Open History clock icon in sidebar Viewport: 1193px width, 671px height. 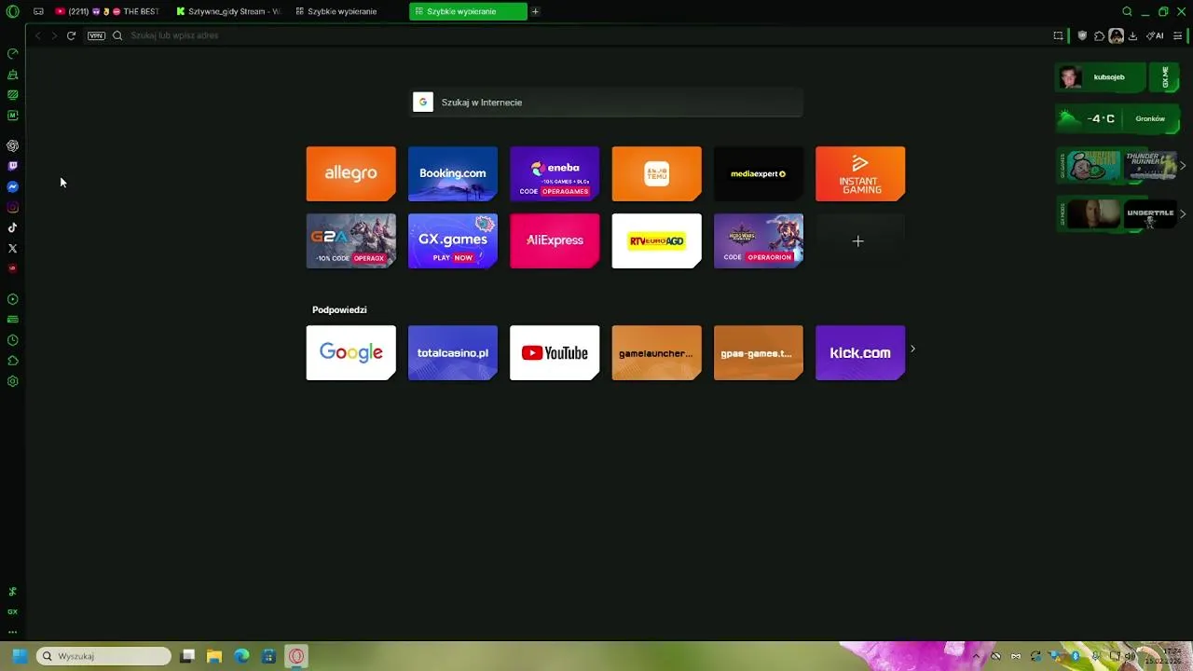click(12, 340)
